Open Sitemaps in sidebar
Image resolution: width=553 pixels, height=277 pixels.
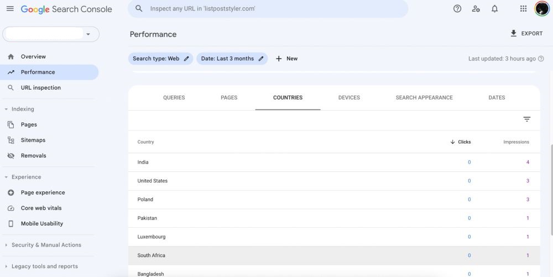coord(49,140)
